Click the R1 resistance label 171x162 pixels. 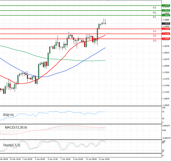coord(154,17)
